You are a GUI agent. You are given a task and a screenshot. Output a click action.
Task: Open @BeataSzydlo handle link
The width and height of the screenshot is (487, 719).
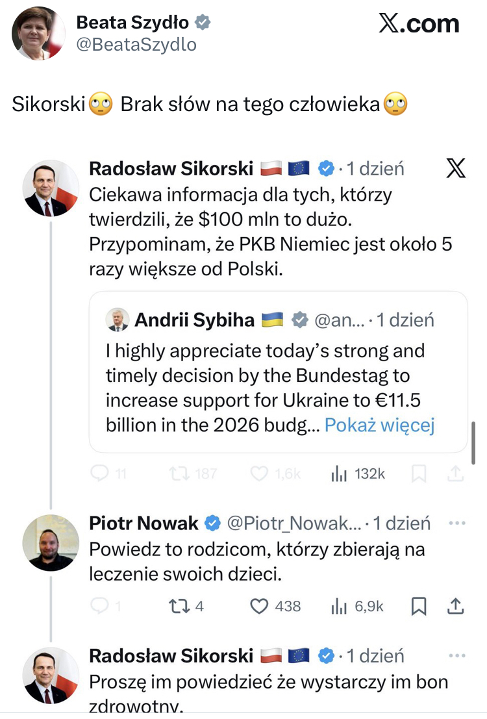(x=136, y=44)
